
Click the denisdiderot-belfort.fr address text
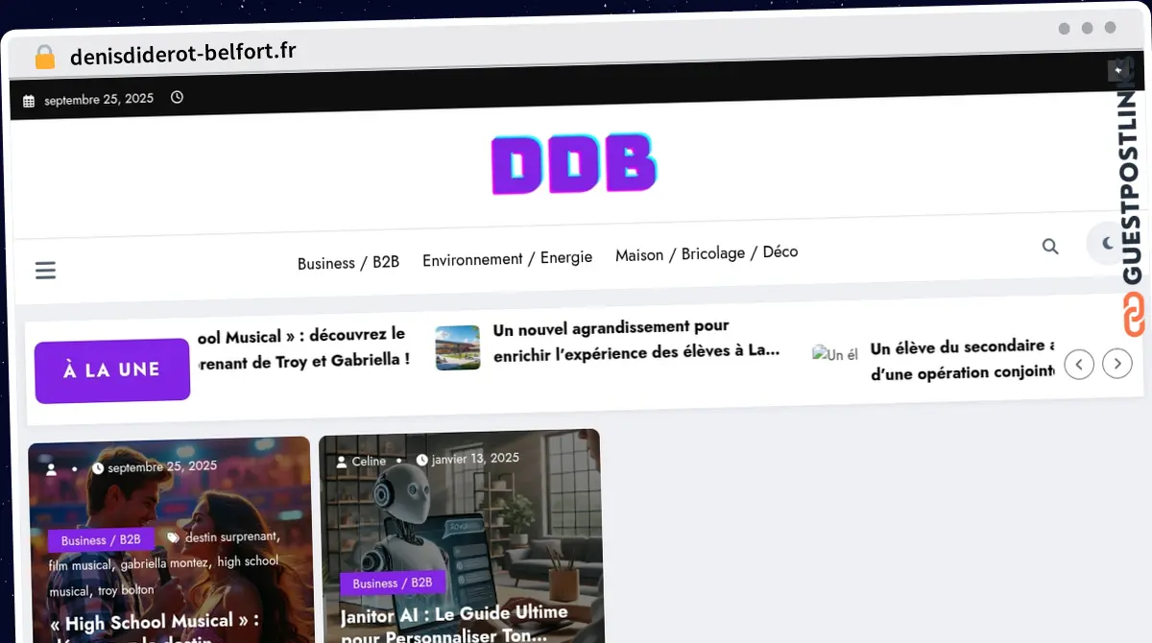click(183, 54)
